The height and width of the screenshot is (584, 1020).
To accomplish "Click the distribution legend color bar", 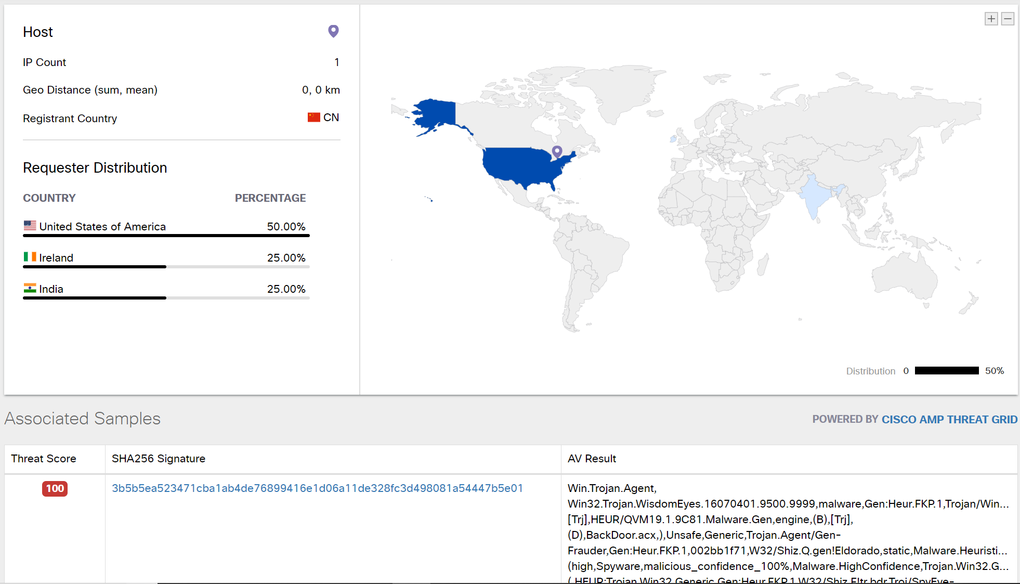I will (947, 371).
